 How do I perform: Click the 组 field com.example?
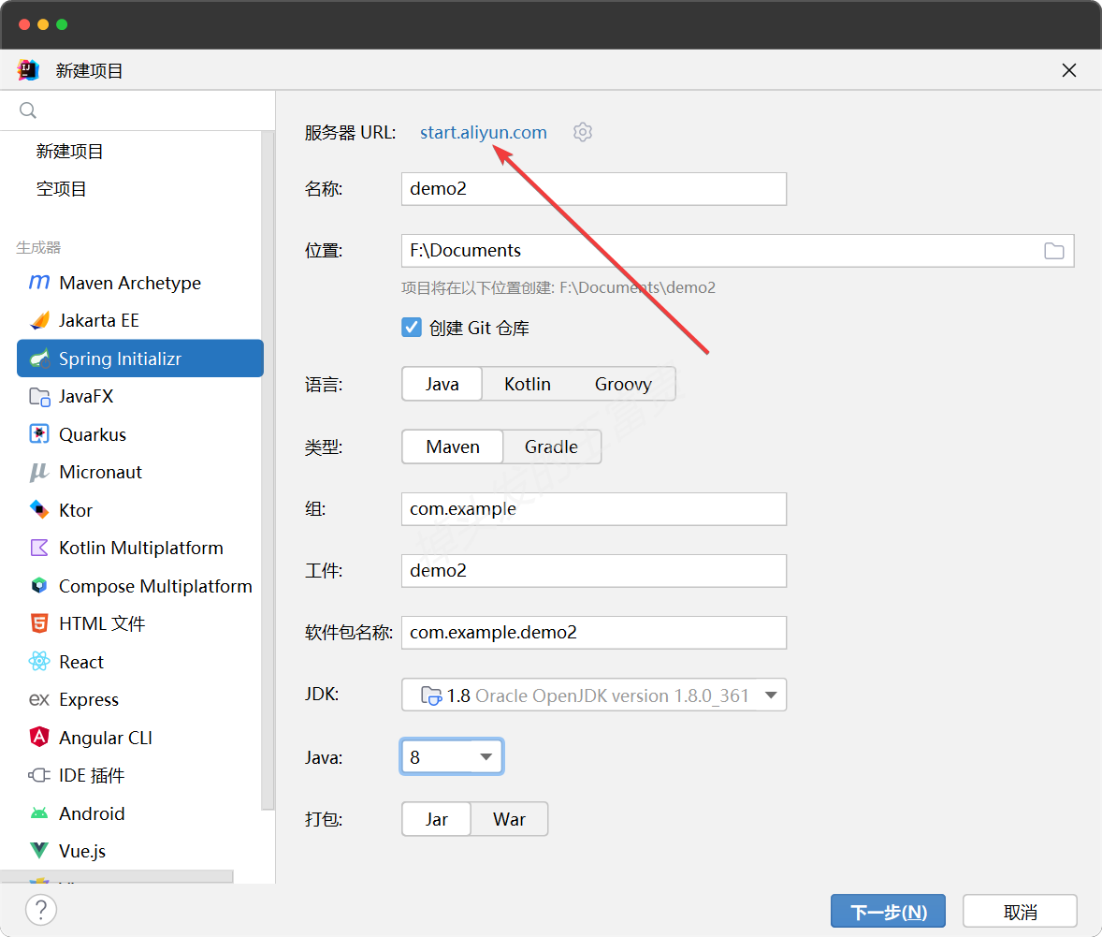coord(594,508)
